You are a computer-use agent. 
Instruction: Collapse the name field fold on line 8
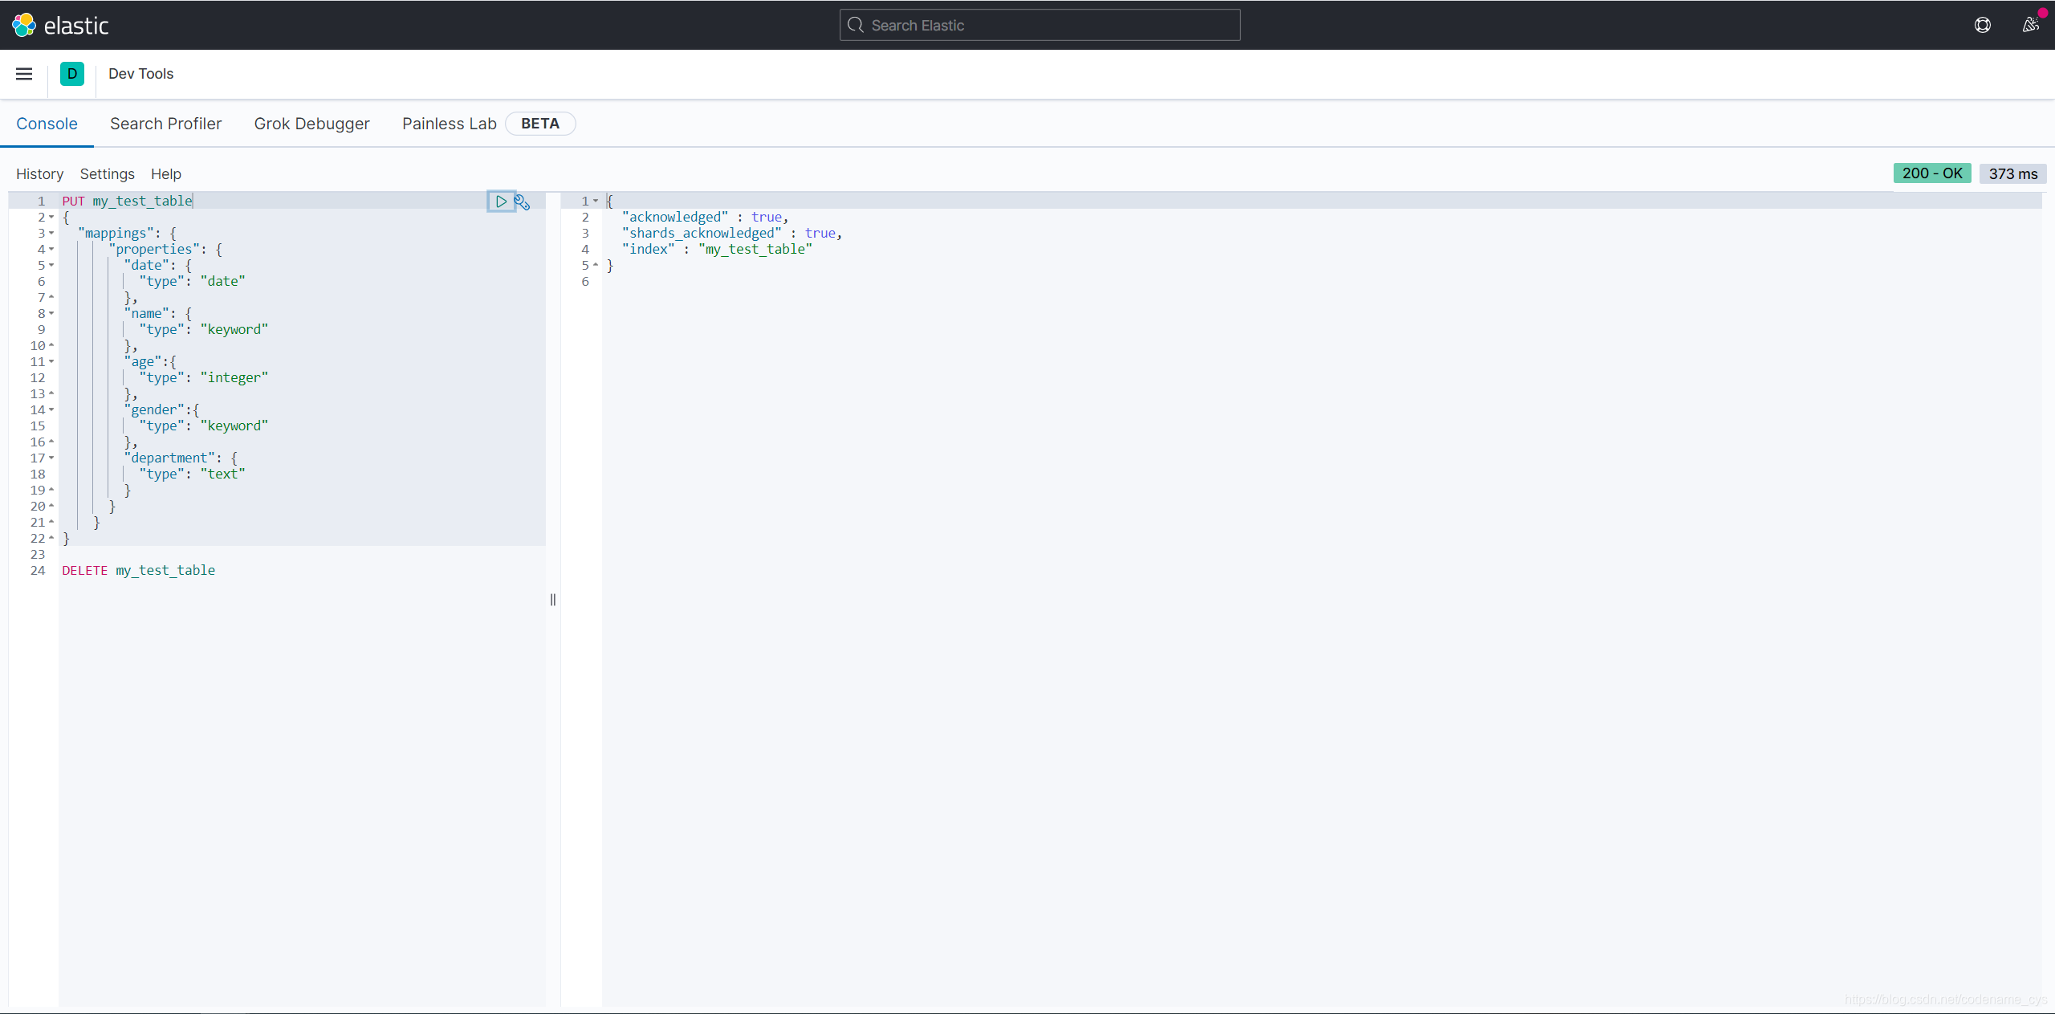coord(51,313)
